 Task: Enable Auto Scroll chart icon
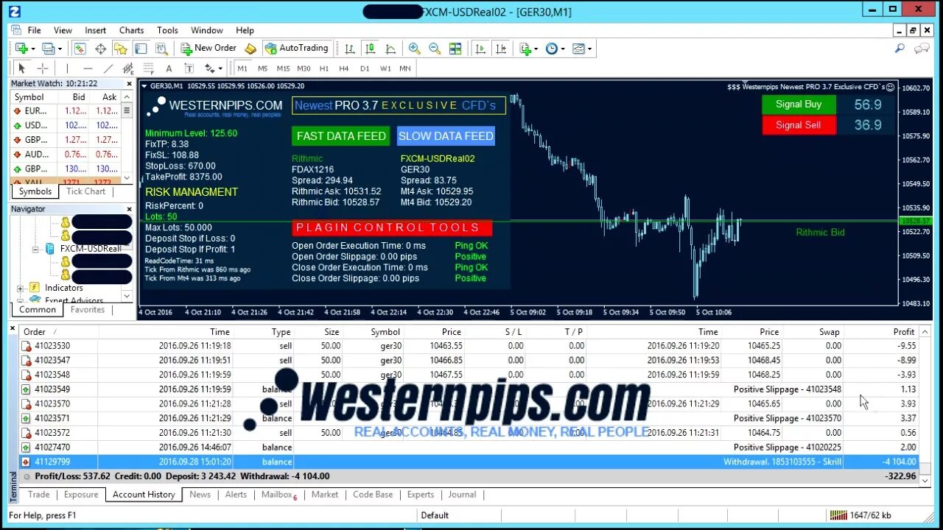480,49
